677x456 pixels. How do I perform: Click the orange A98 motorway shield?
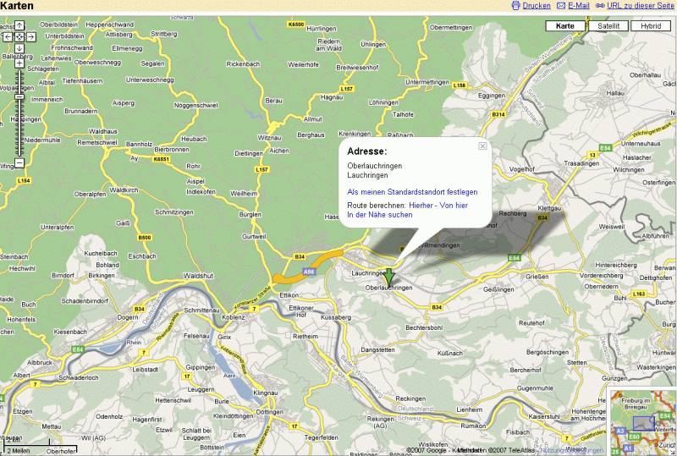pos(309,272)
